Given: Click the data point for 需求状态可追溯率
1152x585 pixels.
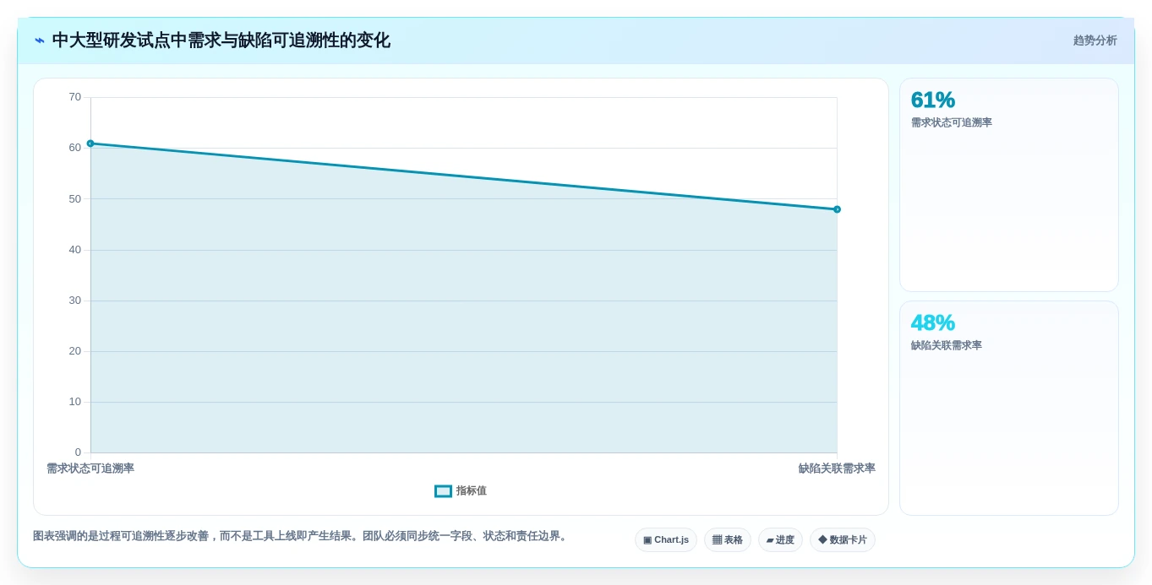Looking at the screenshot, I should coord(90,144).
